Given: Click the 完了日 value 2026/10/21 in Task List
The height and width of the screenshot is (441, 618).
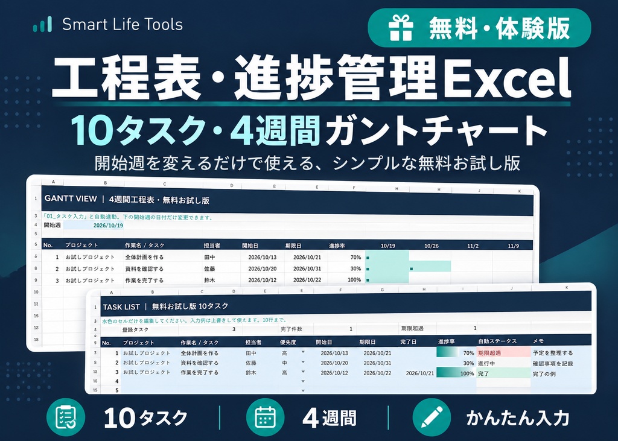Looking at the screenshot, I should click(x=420, y=373).
